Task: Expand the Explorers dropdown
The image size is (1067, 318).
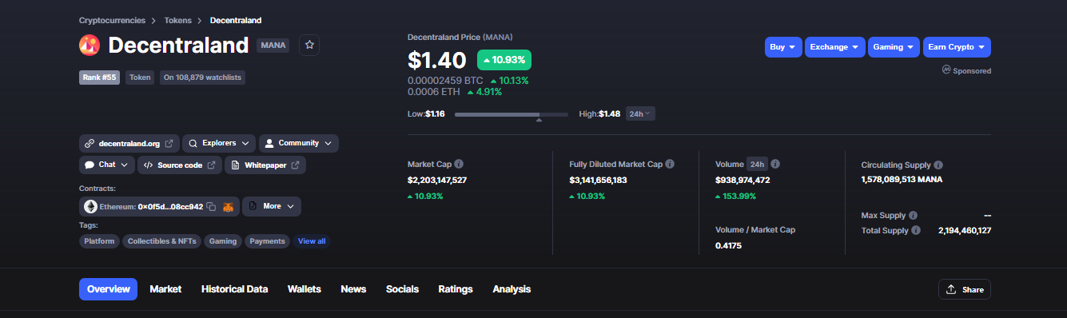Action: pos(219,144)
